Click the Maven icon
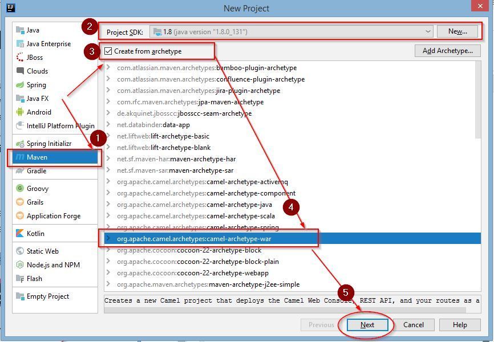494x342 pixels. click(20, 157)
